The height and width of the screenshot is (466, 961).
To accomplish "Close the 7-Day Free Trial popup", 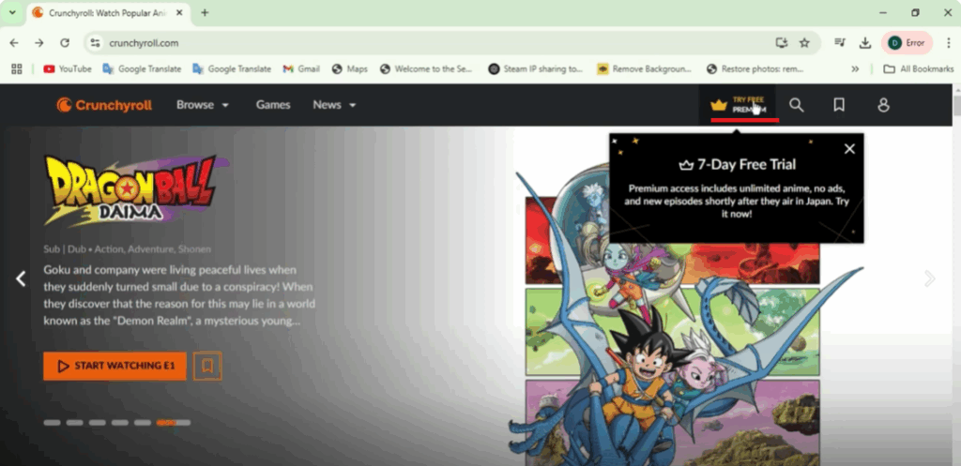I will tap(849, 148).
